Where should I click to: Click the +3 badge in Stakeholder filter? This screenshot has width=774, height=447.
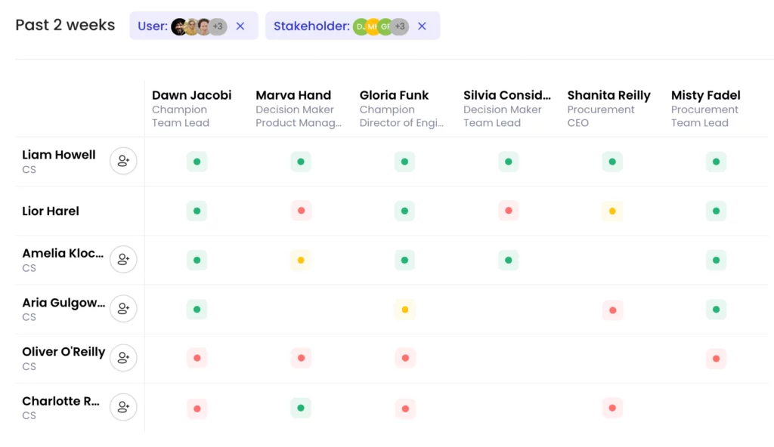pos(400,26)
